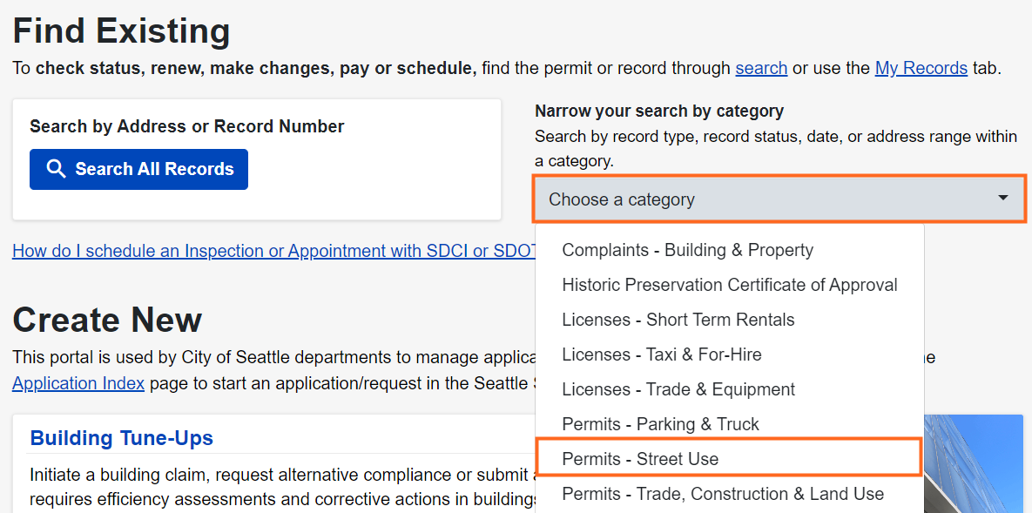This screenshot has width=1032, height=513.
Task: Open the Building Tune-Ups heading link
Action: (121, 437)
